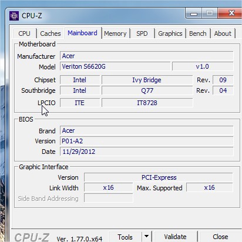Click the Southbridge vendor Intel field
The height and width of the screenshot is (242, 242).
click(80, 90)
